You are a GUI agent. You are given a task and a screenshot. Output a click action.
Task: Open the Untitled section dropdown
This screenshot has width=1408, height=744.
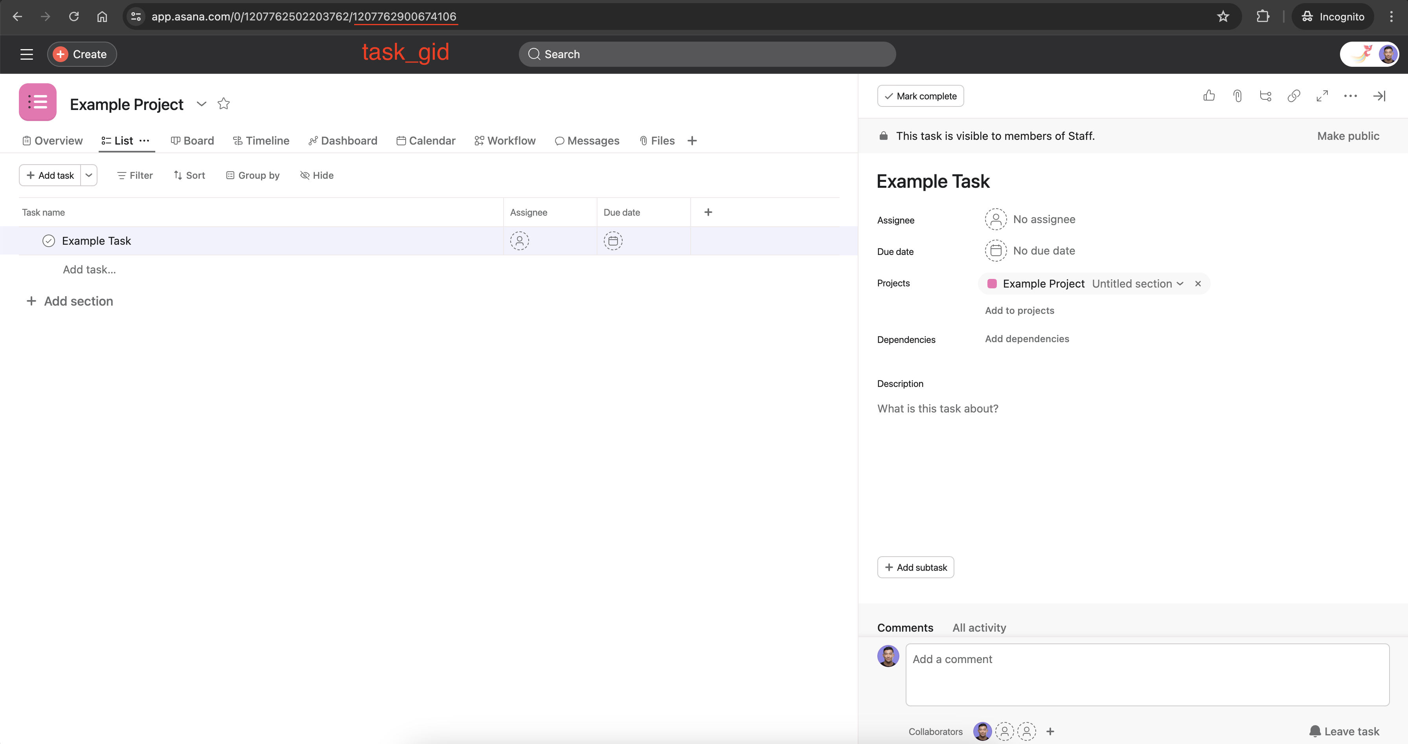(1138, 284)
